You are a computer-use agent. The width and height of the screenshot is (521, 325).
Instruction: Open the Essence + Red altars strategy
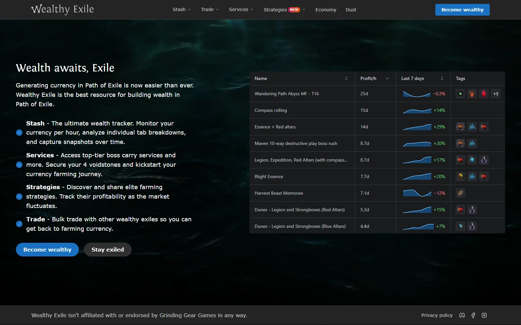[275, 127]
